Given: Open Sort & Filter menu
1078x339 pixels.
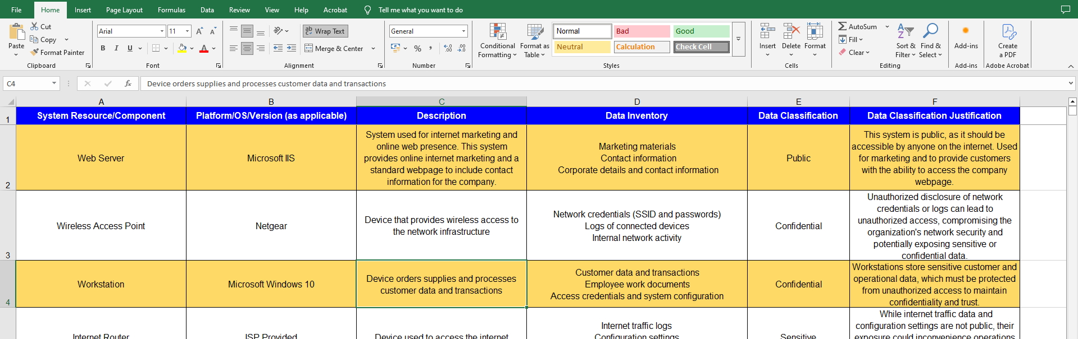Looking at the screenshot, I should point(906,40).
